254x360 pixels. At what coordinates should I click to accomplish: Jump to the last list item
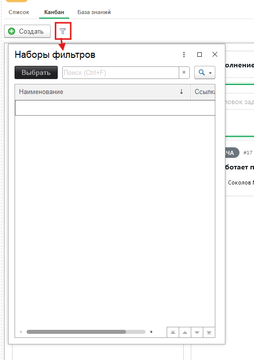(209, 332)
